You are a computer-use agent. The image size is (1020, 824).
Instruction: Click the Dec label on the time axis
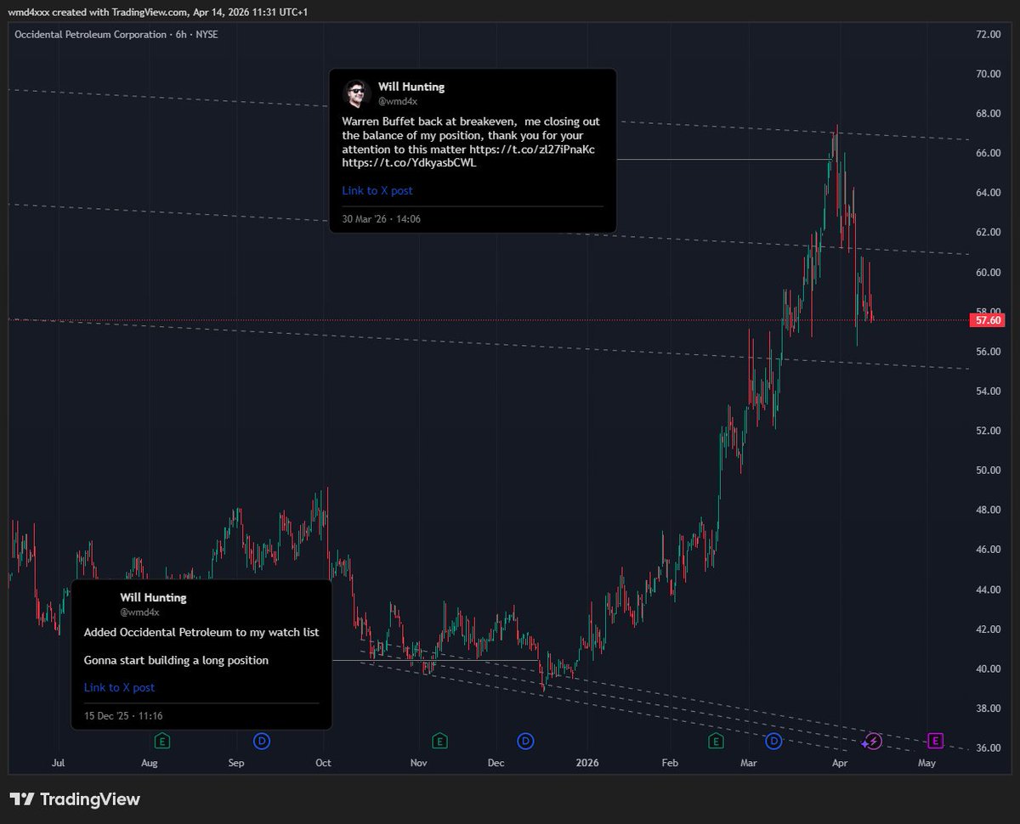click(496, 763)
